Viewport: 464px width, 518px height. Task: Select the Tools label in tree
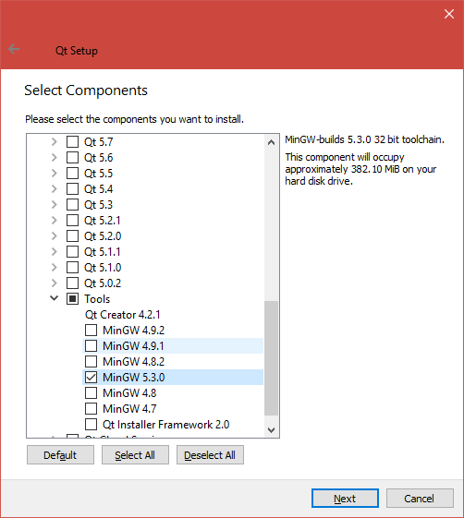tap(97, 299)
